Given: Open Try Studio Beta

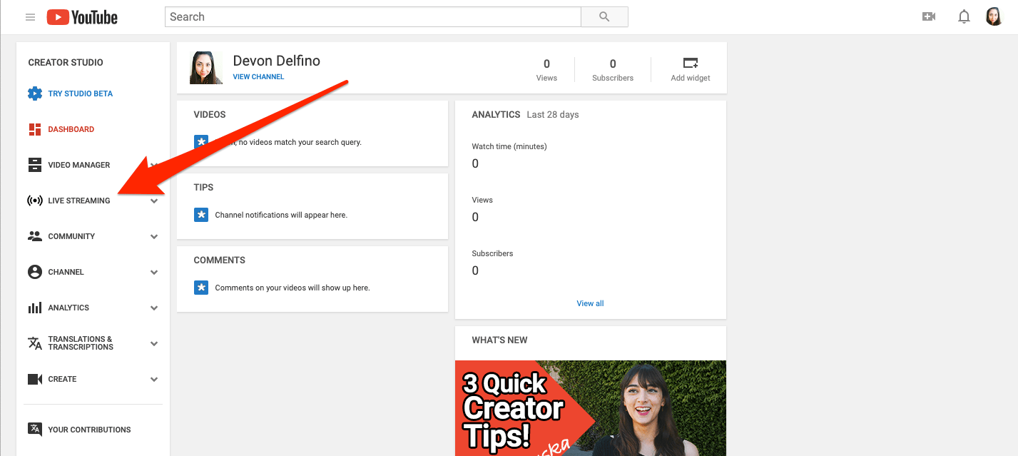Looking at the screenshot, I should (x=81, y=93).
